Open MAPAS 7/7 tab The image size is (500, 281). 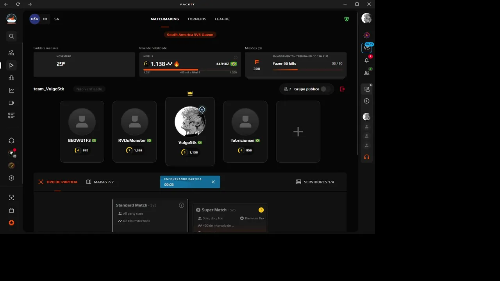click(100, 182)
